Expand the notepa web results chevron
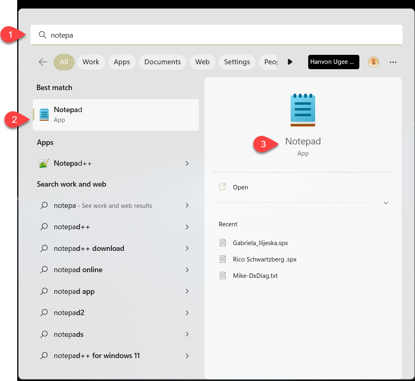 click(x=187, y=205)
